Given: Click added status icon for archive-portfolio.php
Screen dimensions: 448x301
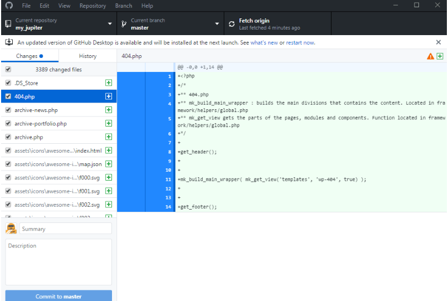Looking at the screenshot, I should 109,123.
